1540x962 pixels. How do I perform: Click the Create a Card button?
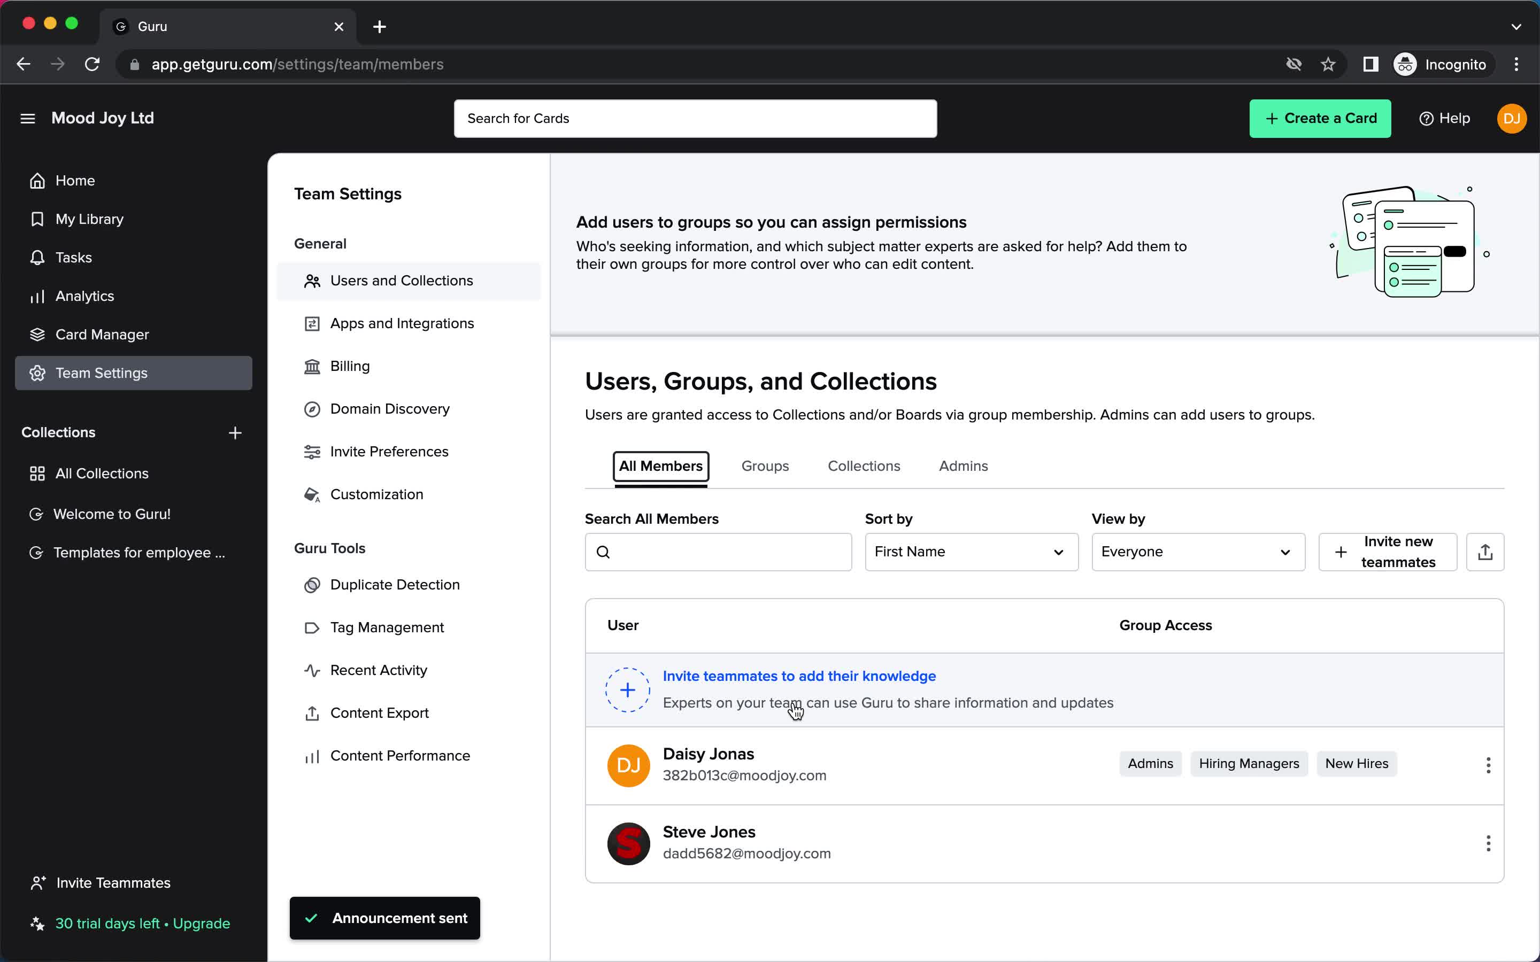click(x=1320, y=118)
